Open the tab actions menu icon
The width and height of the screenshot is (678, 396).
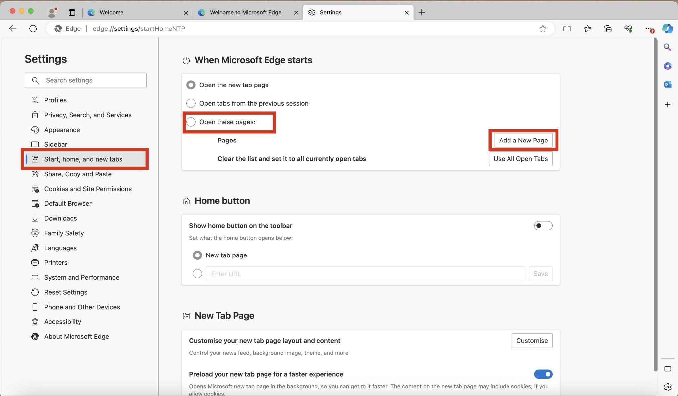pyautogui.click(x=72, y=12)
